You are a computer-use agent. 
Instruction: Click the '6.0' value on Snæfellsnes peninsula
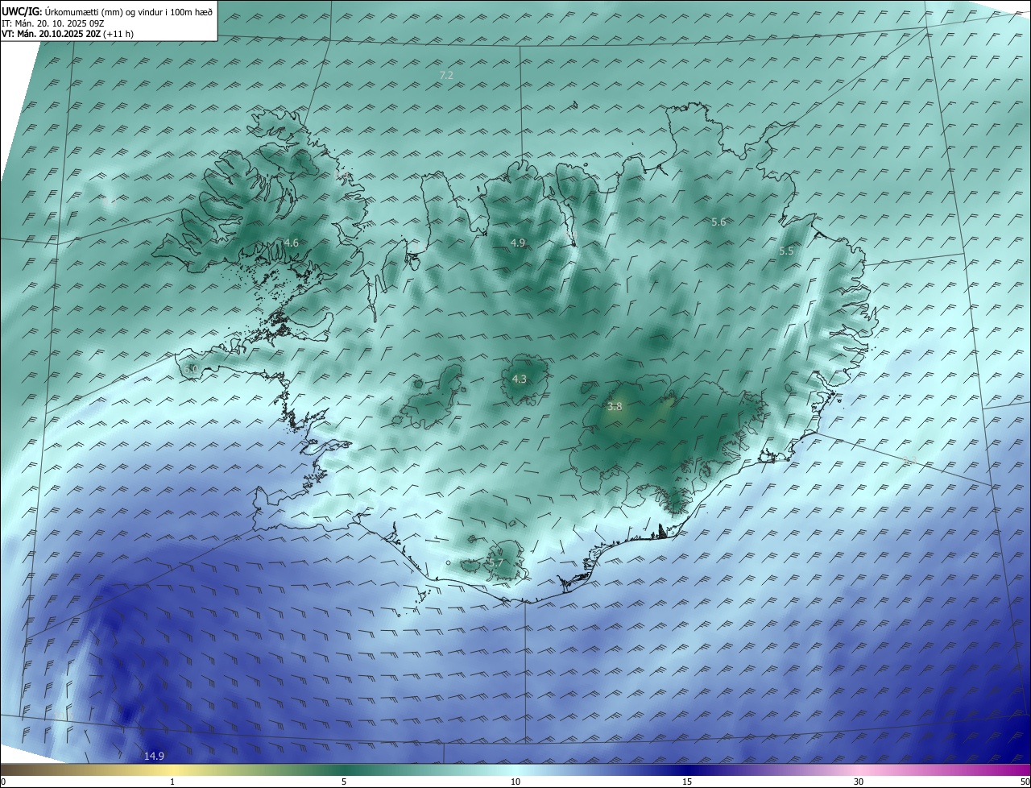click(191, 368)
